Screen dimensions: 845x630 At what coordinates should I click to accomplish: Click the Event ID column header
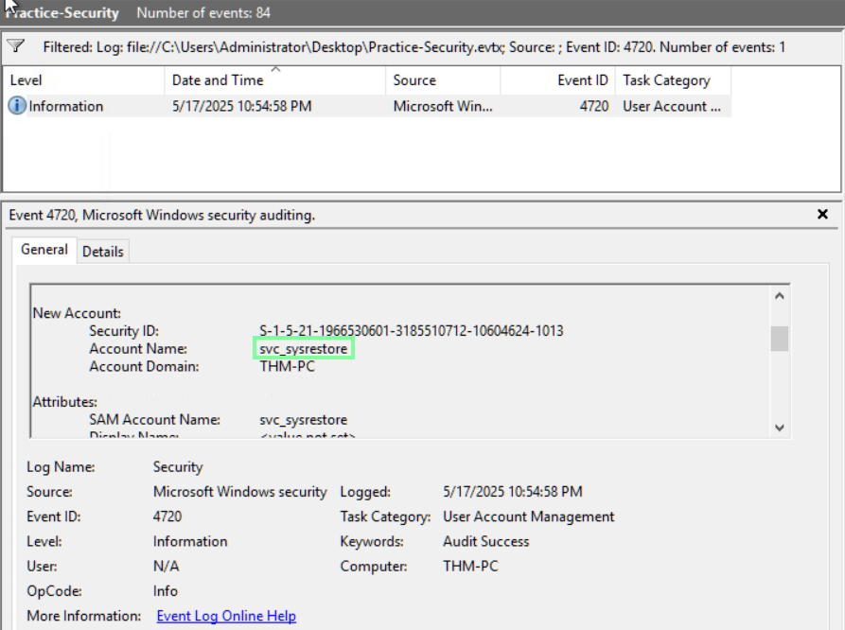click(x=582, y=80)
